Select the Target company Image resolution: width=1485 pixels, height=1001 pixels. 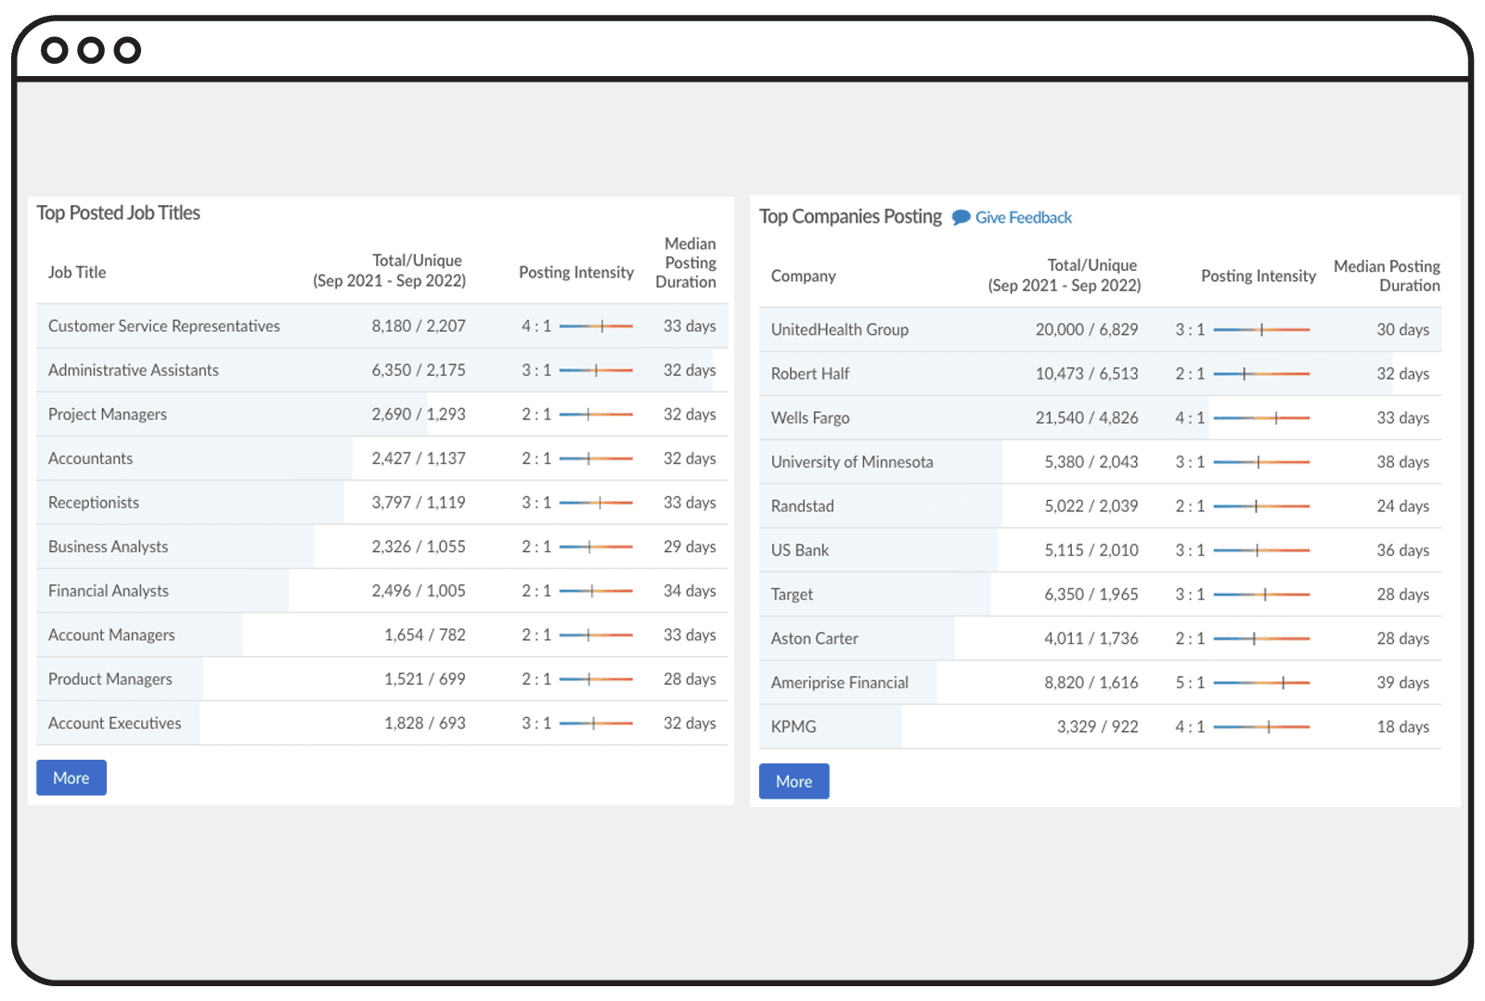coord(792,595)
